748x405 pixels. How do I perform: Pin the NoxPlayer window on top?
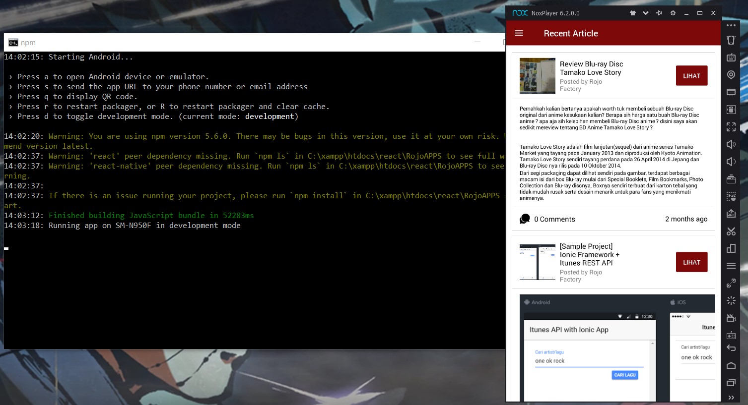[659, 13]
